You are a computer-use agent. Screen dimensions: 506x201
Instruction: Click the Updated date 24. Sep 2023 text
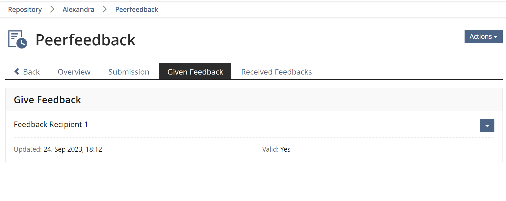pyautogui.click(x=72, y=149)
